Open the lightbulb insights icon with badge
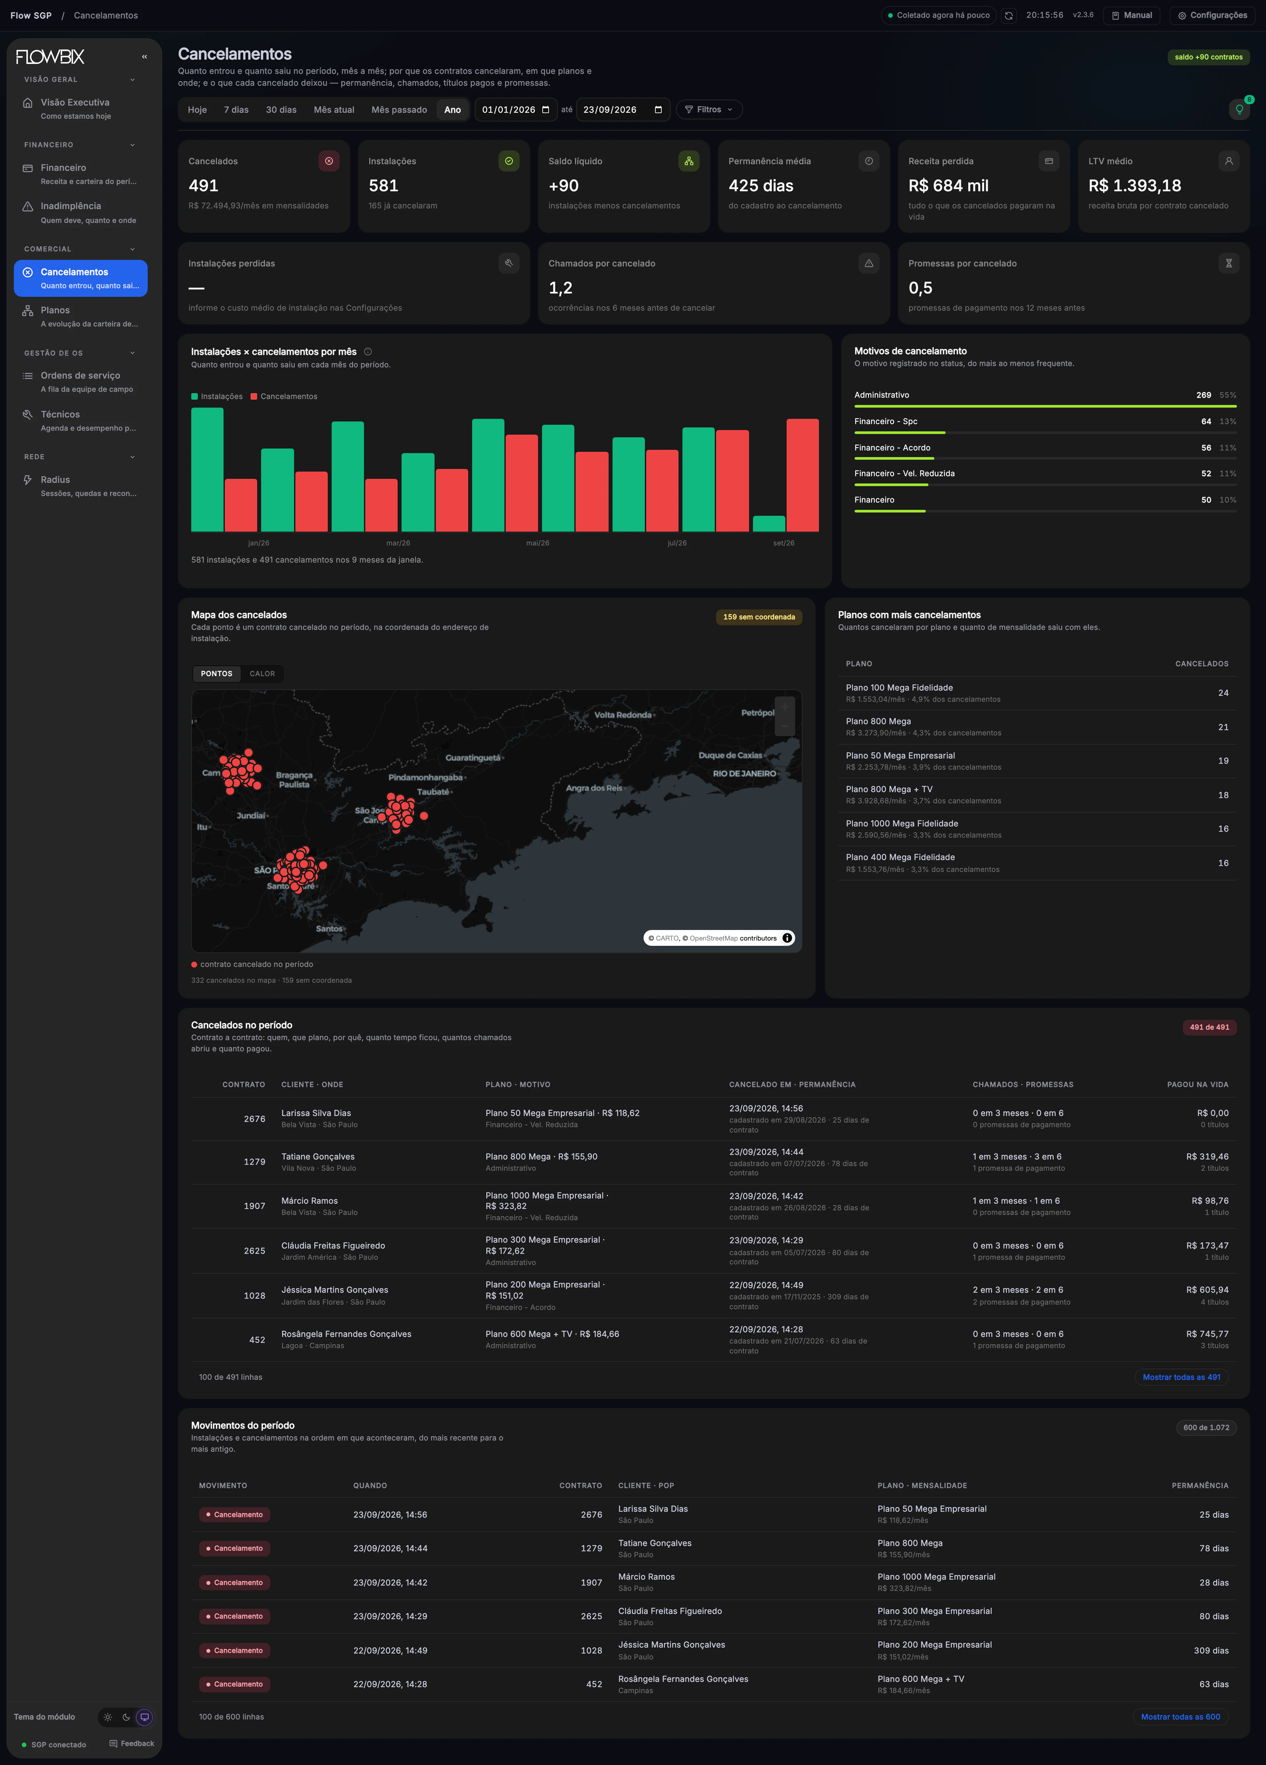1266x1765 pixels. coord(1240,110)
